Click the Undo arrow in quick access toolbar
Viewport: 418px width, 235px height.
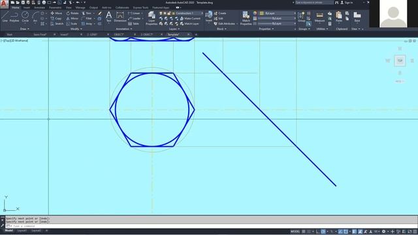pos(78,3)
